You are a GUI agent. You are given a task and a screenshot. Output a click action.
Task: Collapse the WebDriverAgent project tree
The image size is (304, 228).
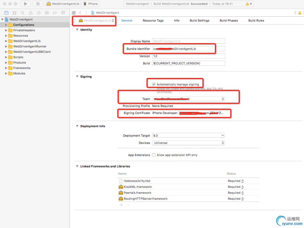(x=2, y=19)
